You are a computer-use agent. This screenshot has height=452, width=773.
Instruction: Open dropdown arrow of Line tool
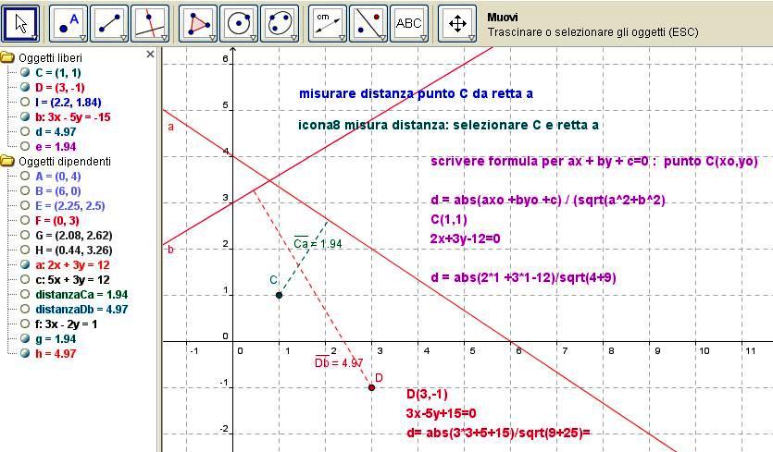[123, 38]
